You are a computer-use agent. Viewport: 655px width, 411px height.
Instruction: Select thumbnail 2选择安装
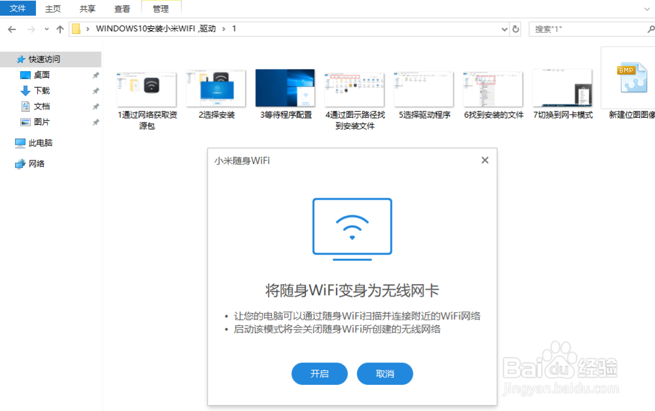click(x=216, y=88)
